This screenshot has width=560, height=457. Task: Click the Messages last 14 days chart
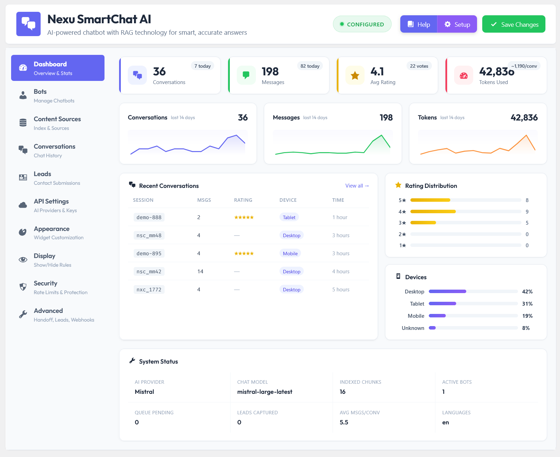pos(333,143)
